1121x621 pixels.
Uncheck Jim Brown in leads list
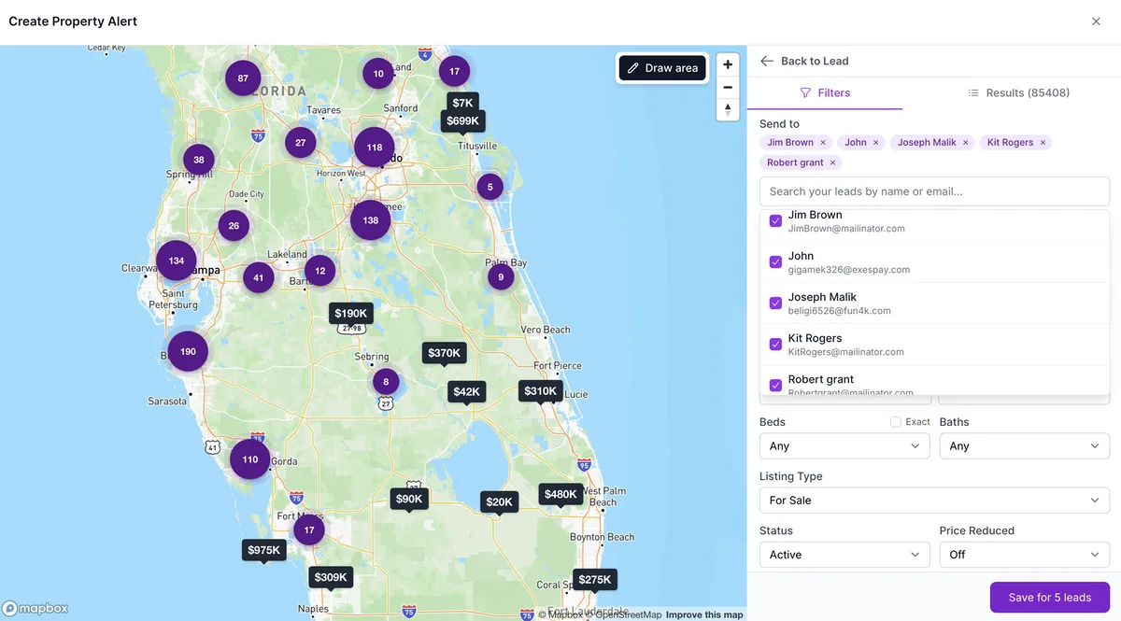pos(775,220)
